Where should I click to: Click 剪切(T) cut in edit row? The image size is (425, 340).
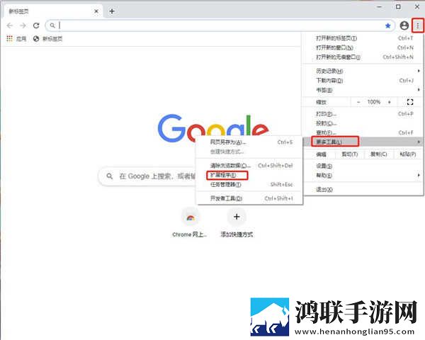pyautogui.click(x=350, y=154)
